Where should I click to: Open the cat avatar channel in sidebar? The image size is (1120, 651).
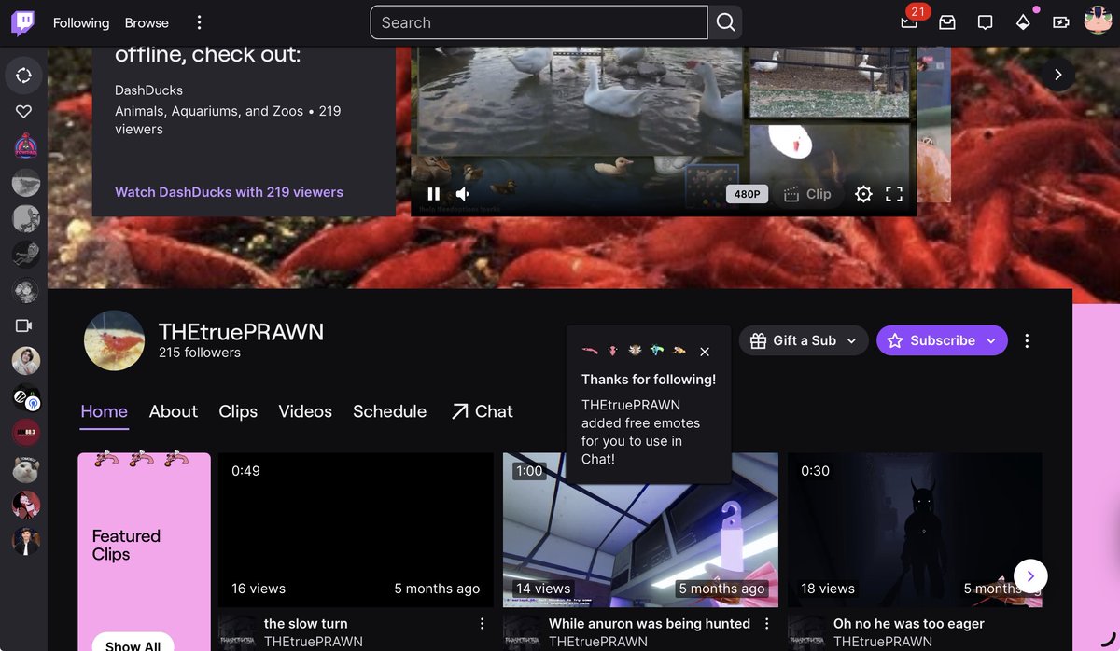25,469
